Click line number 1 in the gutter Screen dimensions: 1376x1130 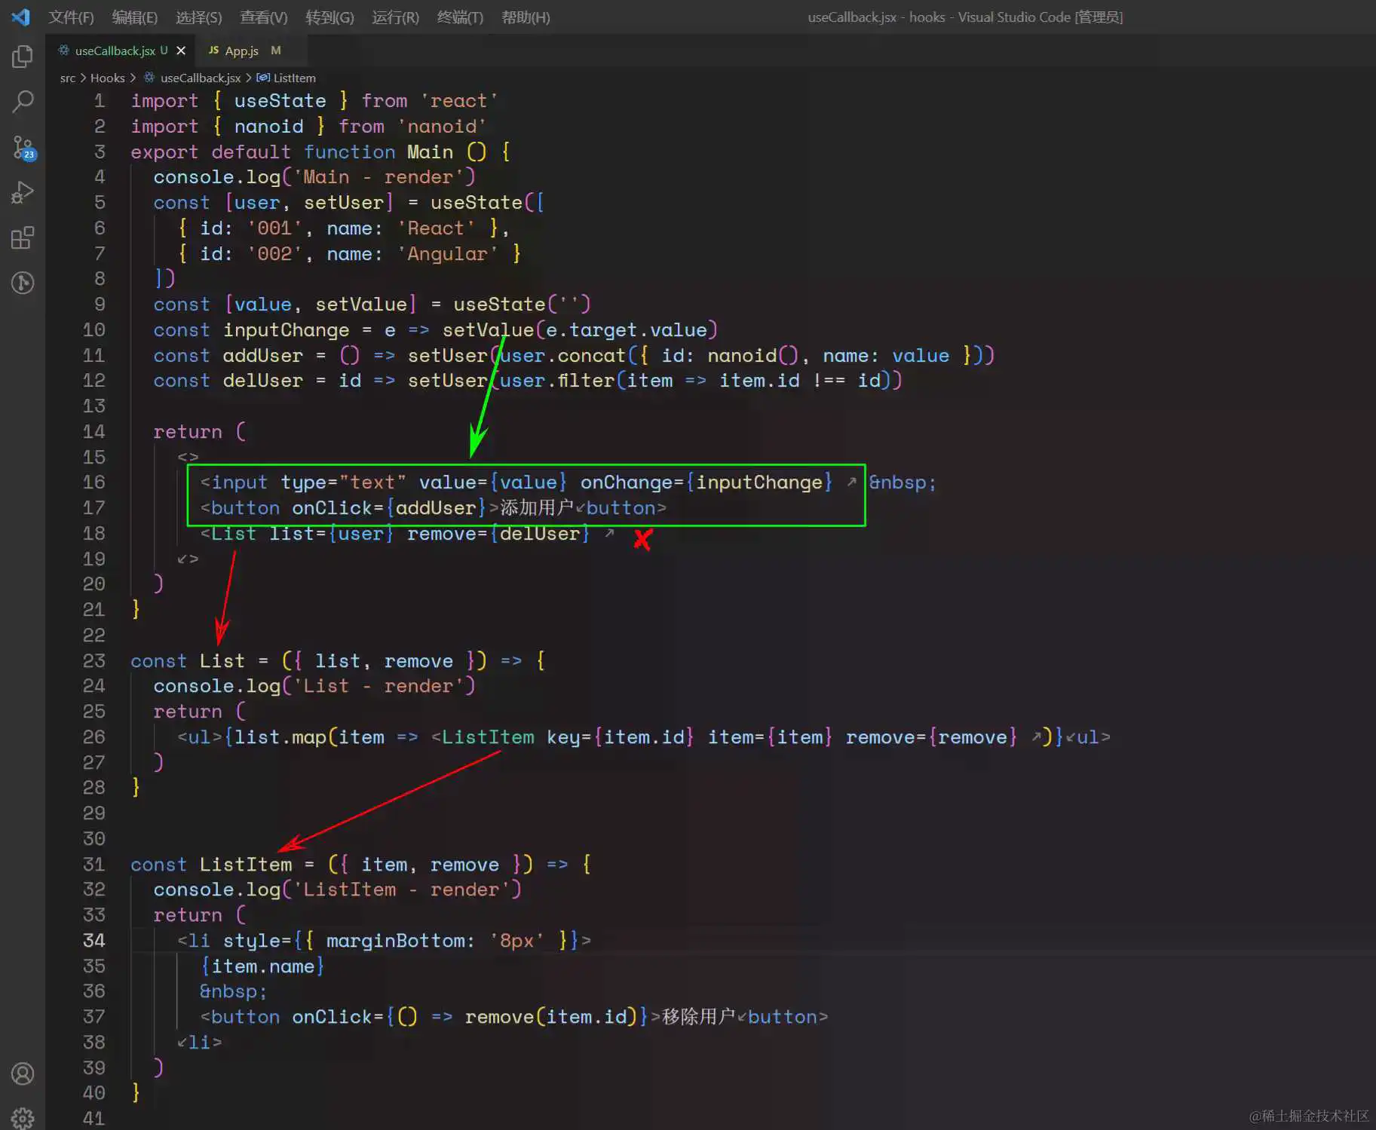pyautogui.click(x=99, y=100)
